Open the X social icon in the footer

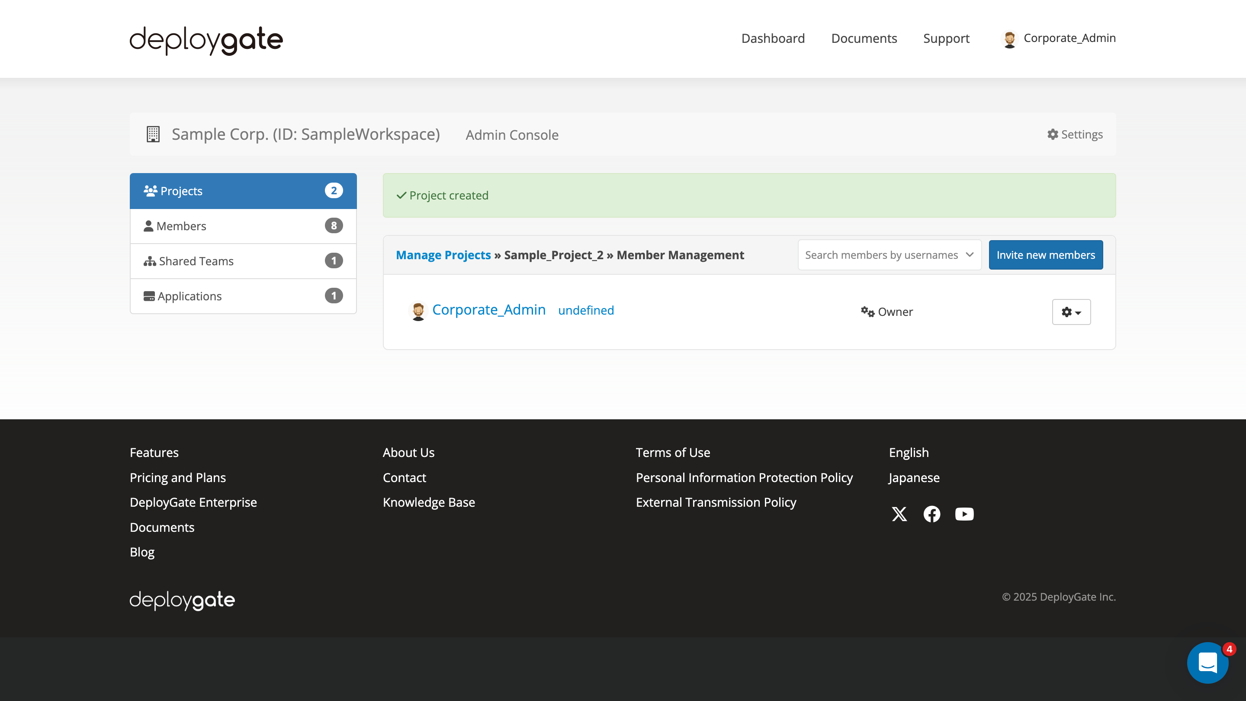(899, 514)
